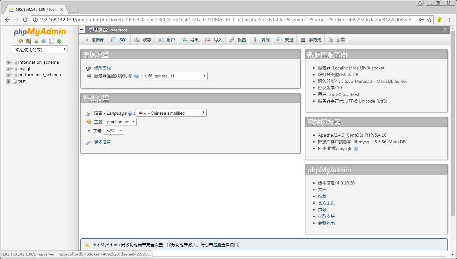Viewport: 457px width, 259px height.
Task: Reload the navigation panel green icon
Action: coord(59,41)
